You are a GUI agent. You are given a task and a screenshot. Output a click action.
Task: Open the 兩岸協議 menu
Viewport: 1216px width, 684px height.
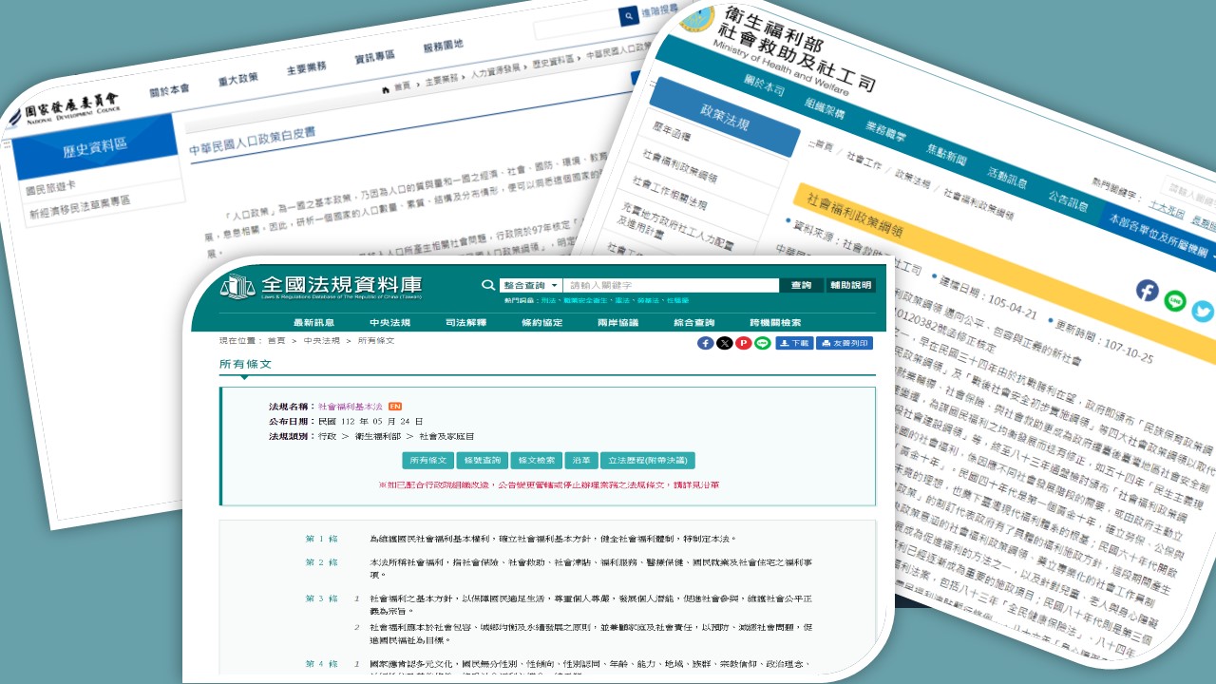click(617, 322)
